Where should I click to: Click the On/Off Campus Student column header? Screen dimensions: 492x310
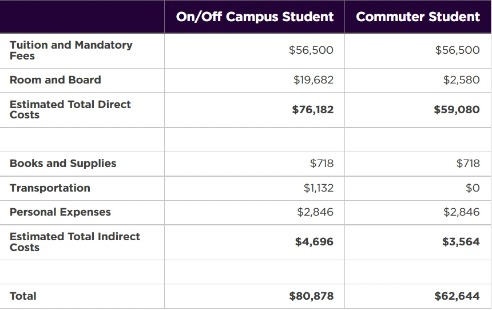point(255,17)
